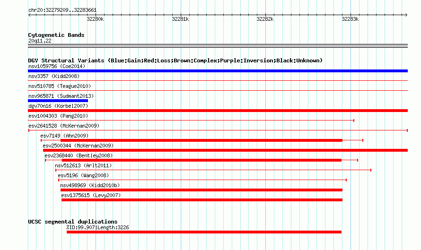Click the UCSC segmental duplications track title
This screenshot has width=421, height=250.
73,222
